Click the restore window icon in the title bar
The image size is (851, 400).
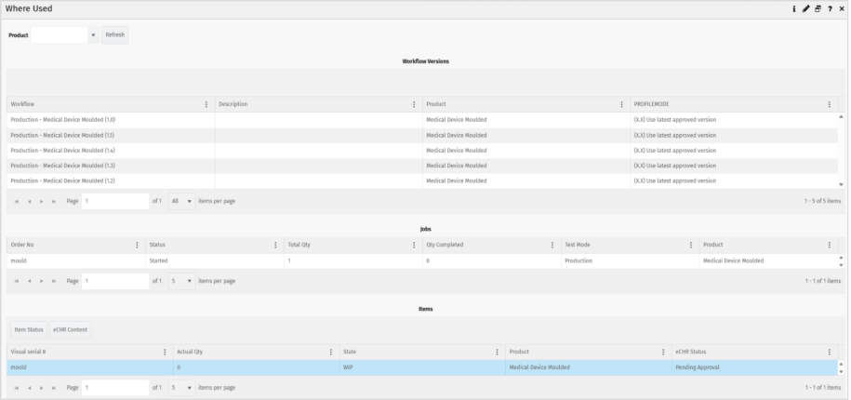818,9
